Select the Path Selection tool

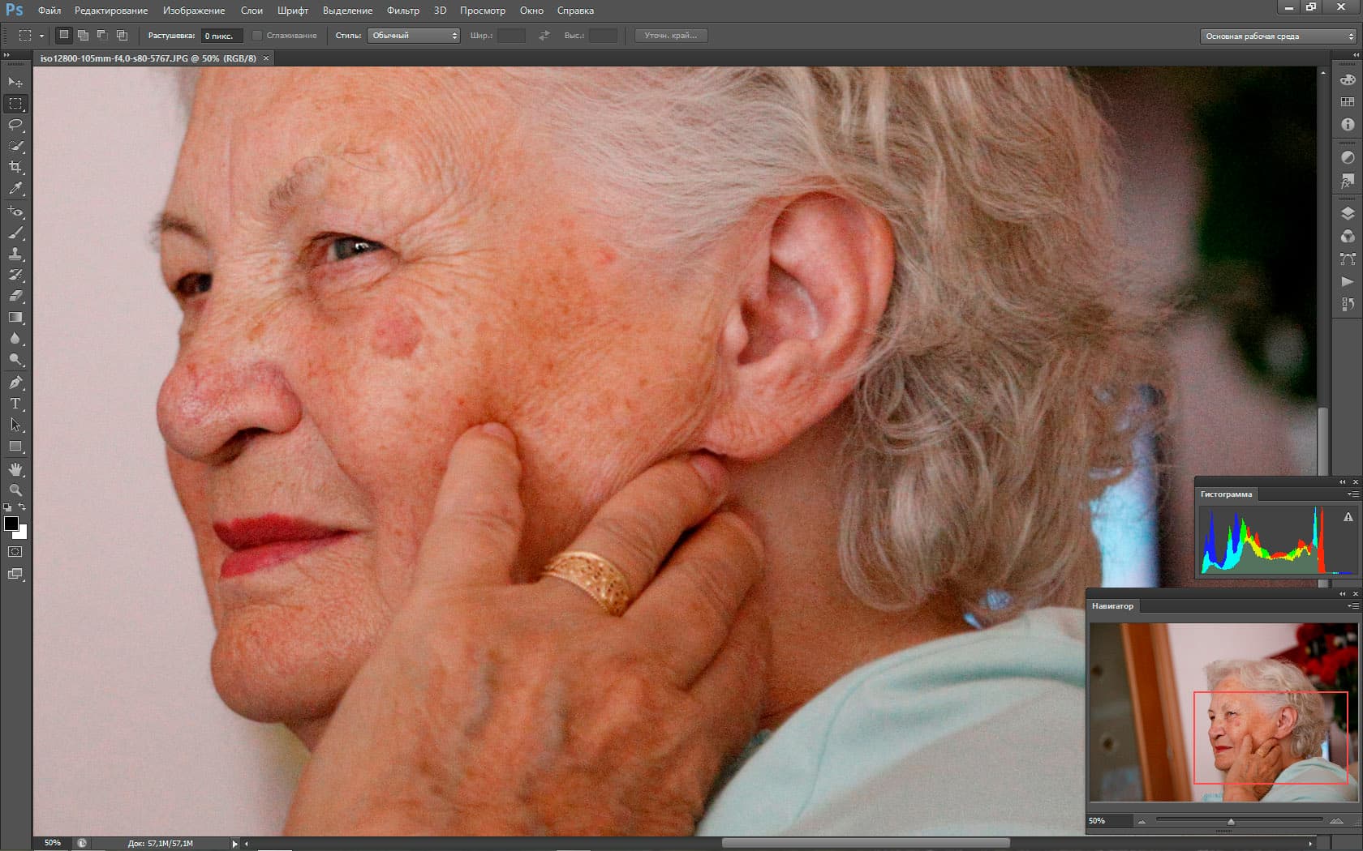coord(15,425)
